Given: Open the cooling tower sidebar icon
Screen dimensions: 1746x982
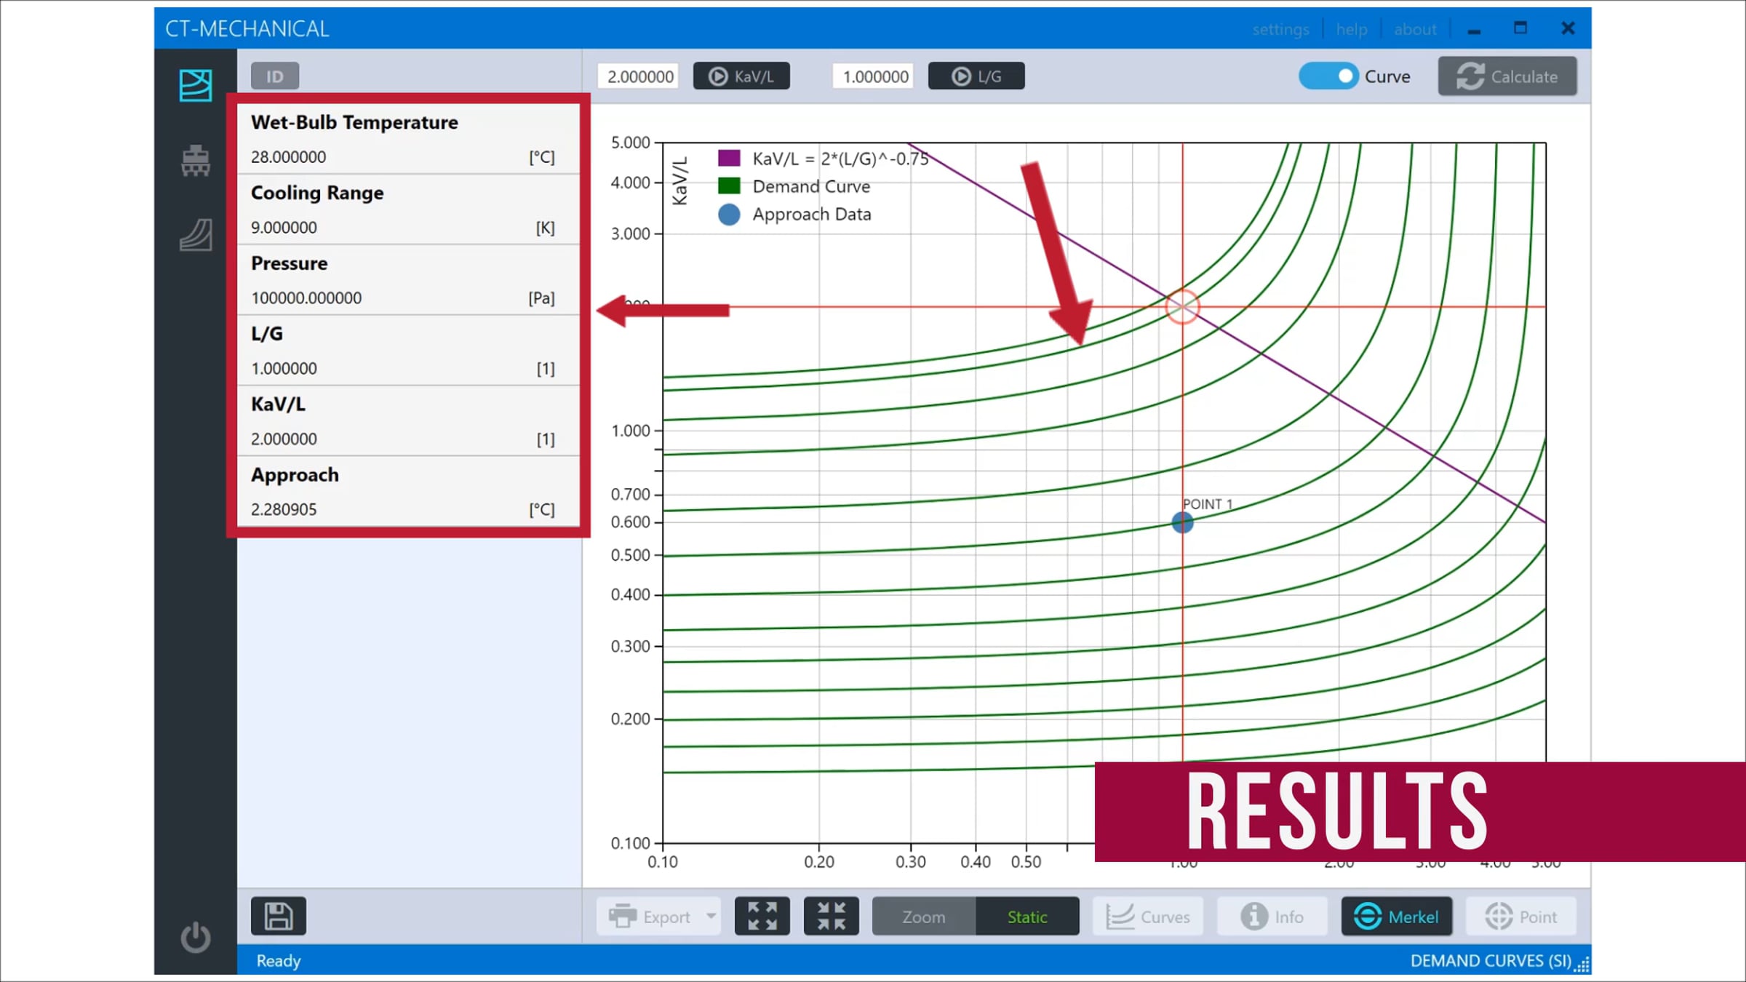Looking at the screenshot, I should [195, 160].
